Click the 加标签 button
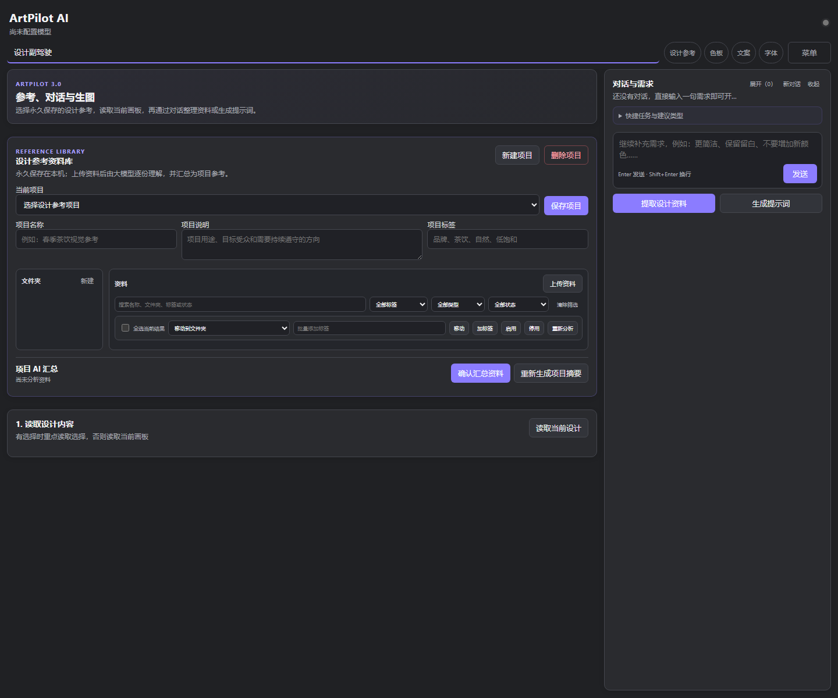Image resolution: width=838 pixels, height=698 pixels. point(485,329)
